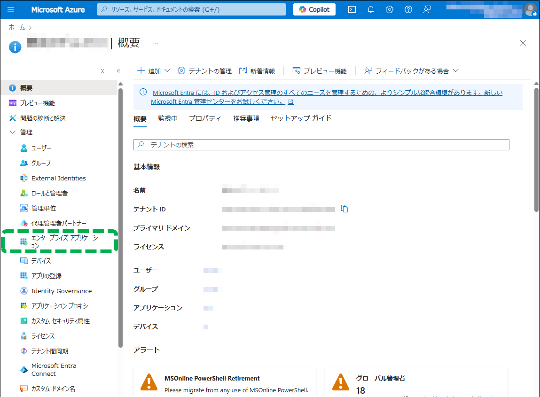
Task: Click テナントの管理 toolbar button
Action: pyautogui.click(x=204, y=71)
